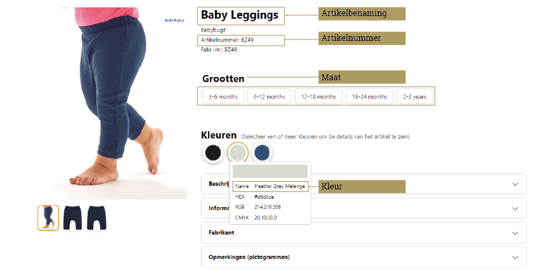Viewport: 537px width, 273px height.
Task: Choose the 2-3 years size
Action: tap(415, 96)
